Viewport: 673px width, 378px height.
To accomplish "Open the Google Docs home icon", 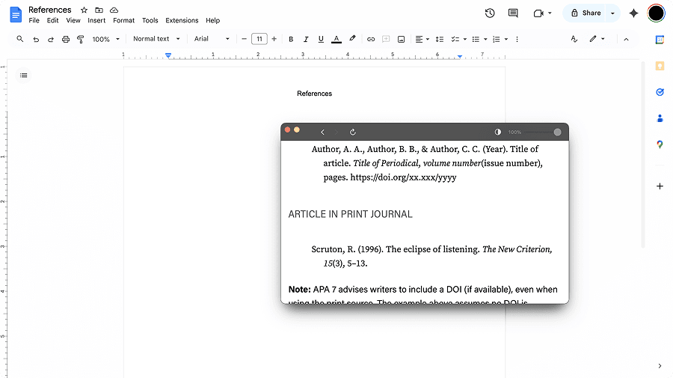I will (x=16, y=15).
